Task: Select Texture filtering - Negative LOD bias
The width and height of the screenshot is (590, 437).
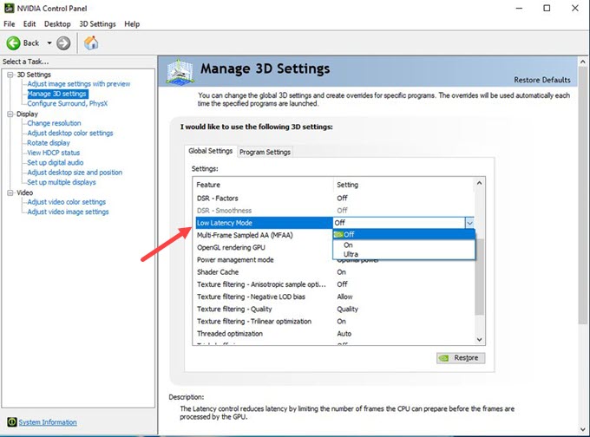Action: (335, 297)
